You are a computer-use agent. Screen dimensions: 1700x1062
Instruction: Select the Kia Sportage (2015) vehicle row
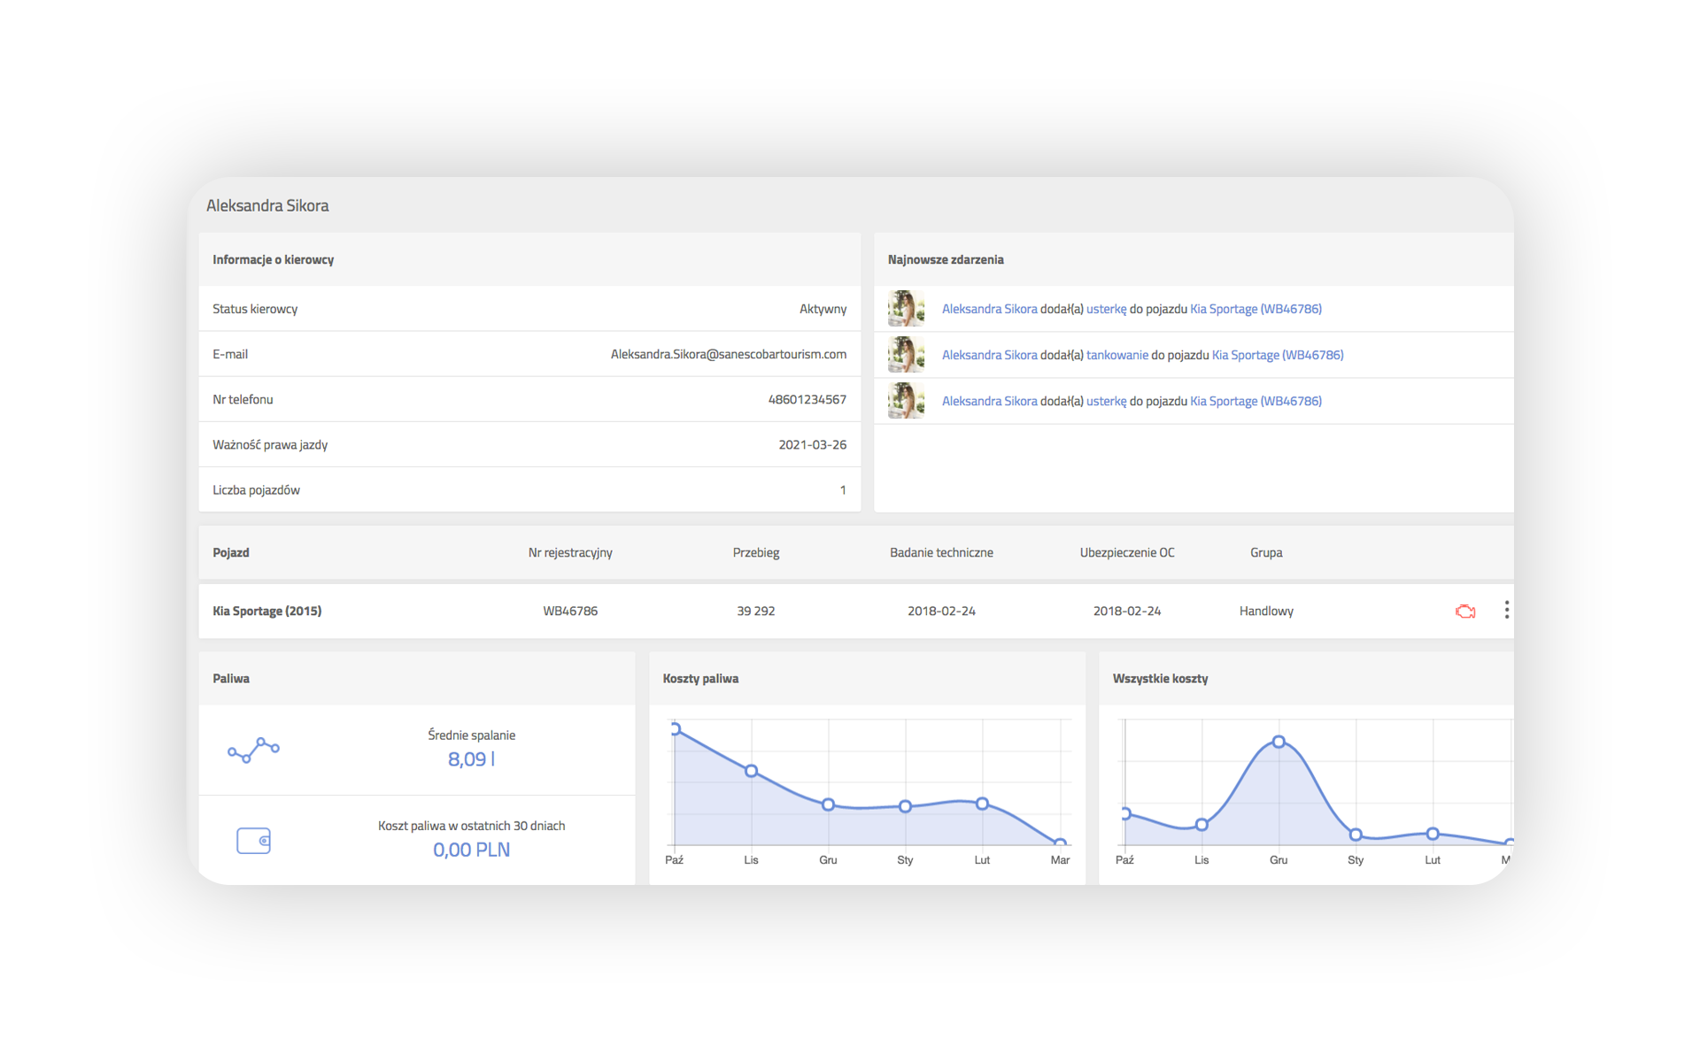click(x=267, y=611)
